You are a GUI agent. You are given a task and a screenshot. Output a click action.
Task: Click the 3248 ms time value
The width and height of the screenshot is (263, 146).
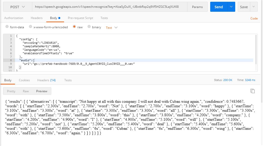(250, 80)
